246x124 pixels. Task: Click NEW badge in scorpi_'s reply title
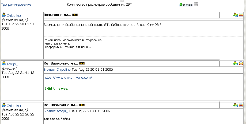tap(82, 63)
